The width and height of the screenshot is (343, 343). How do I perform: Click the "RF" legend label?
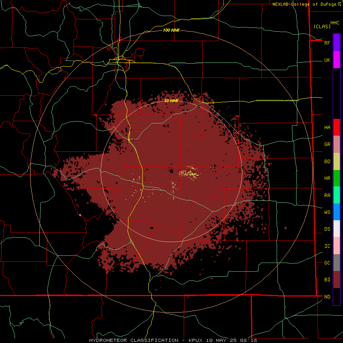click(327, 43)
